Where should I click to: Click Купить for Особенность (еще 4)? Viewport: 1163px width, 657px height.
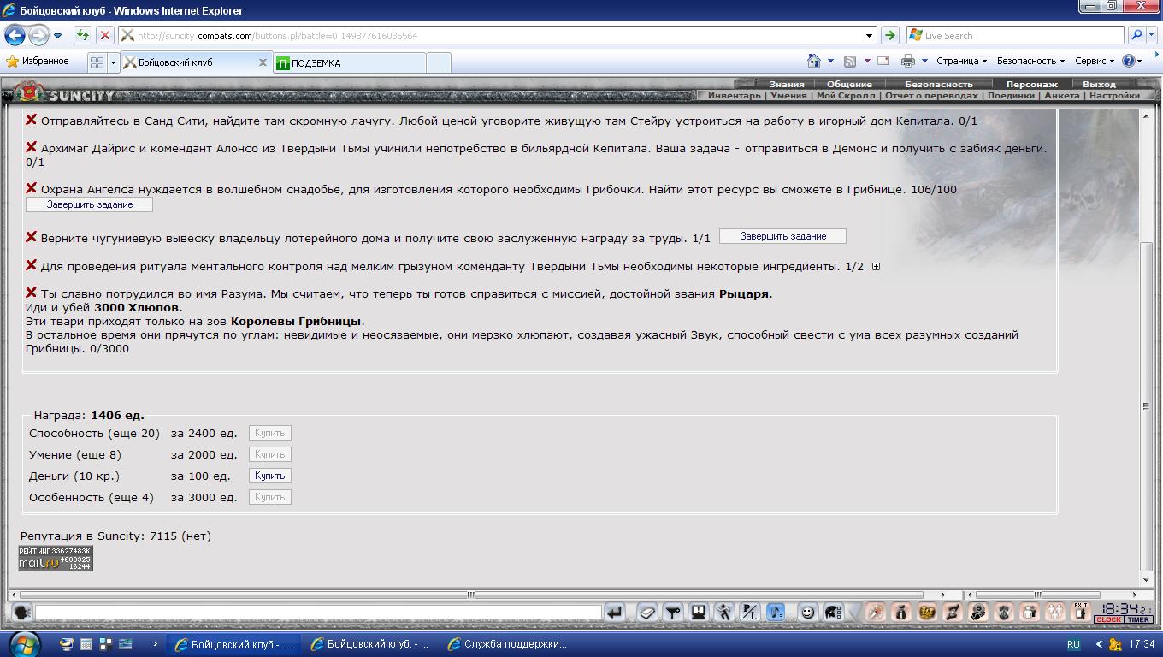coord(269,497)
